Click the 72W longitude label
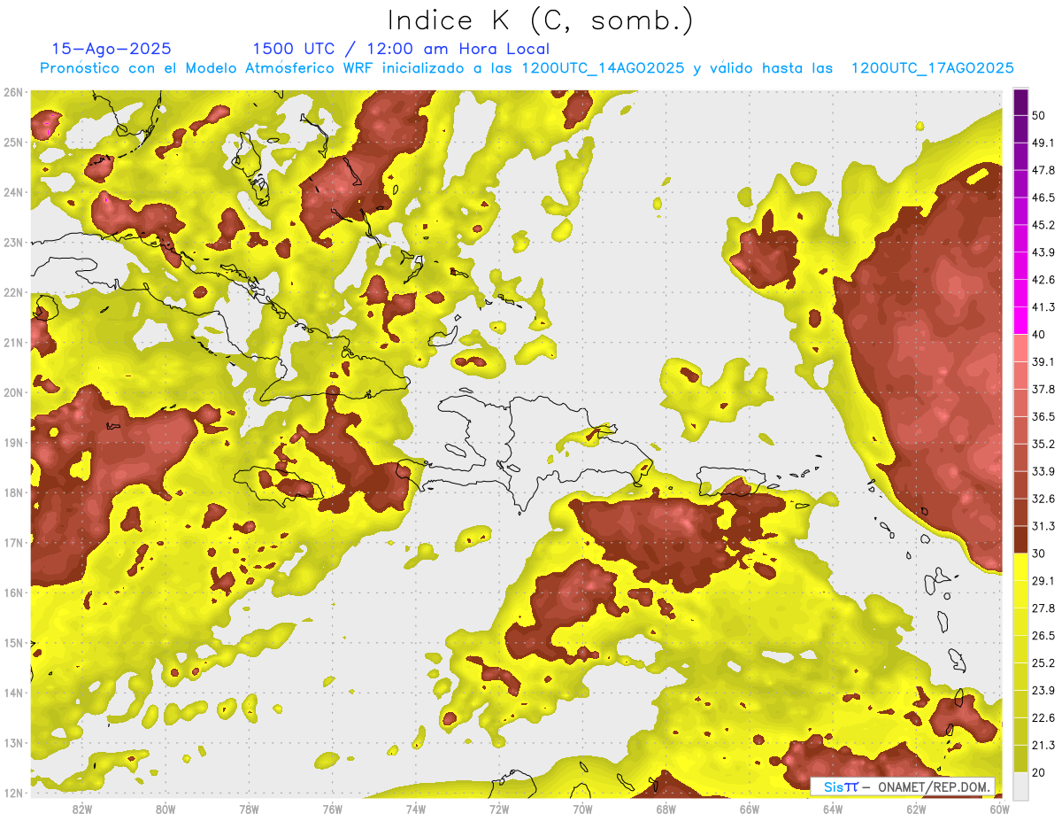 [x=499, y=809]
